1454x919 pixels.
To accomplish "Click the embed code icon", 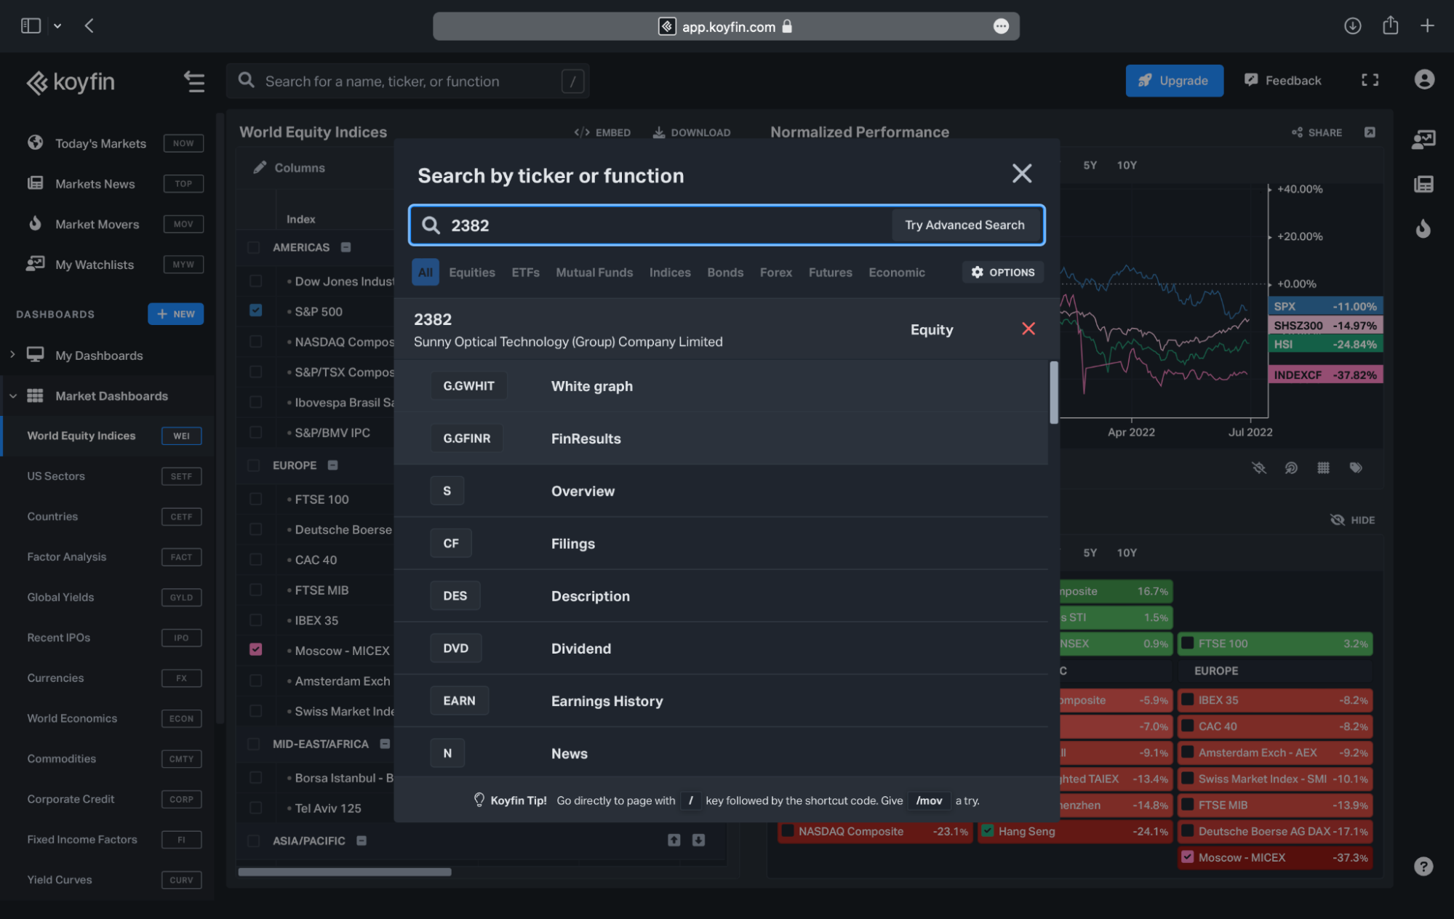I will tap(581, 132).
